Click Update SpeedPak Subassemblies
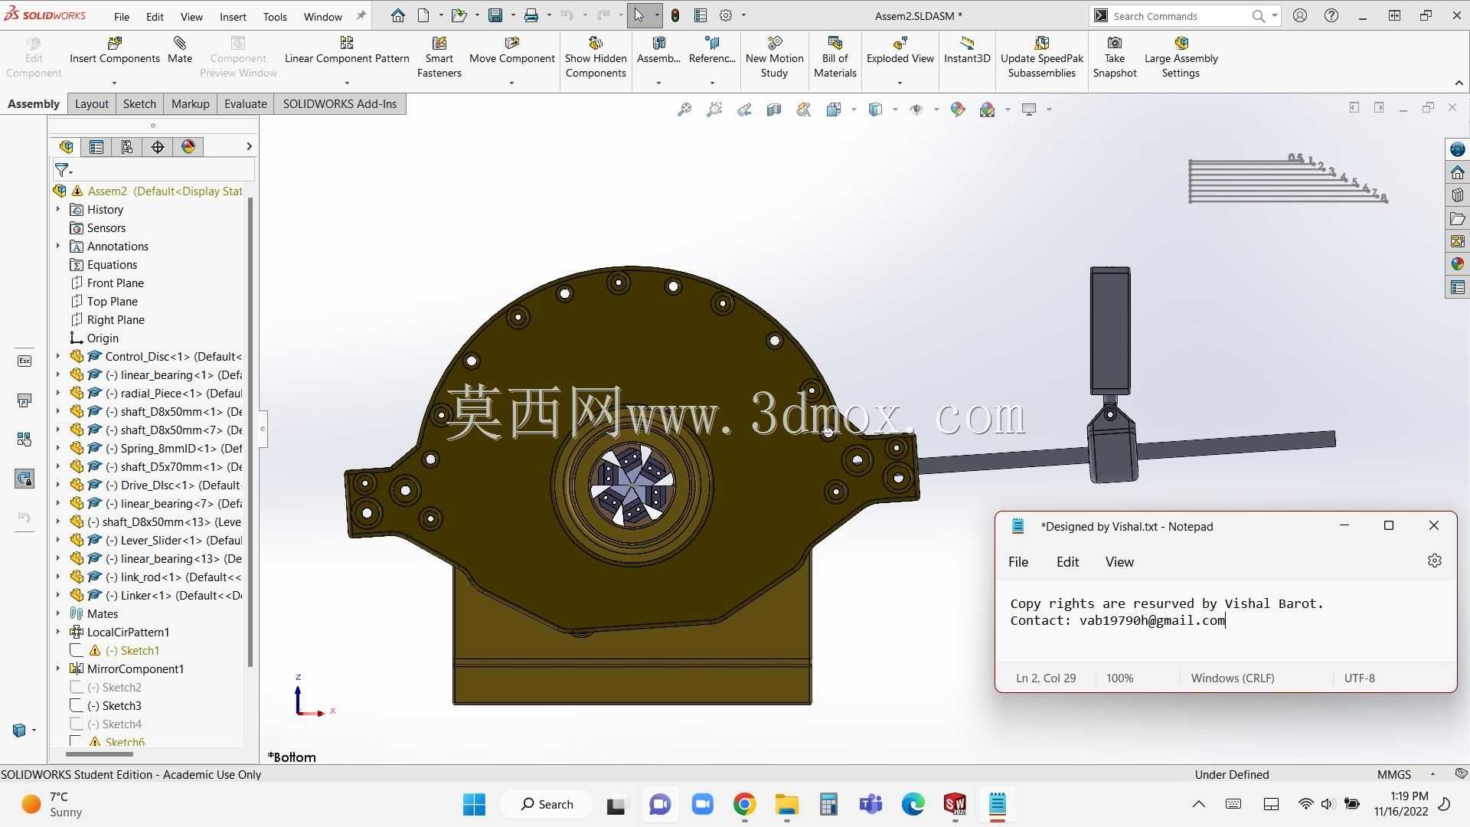This screenshot has height=827, width=1470. coord(1041,57)
